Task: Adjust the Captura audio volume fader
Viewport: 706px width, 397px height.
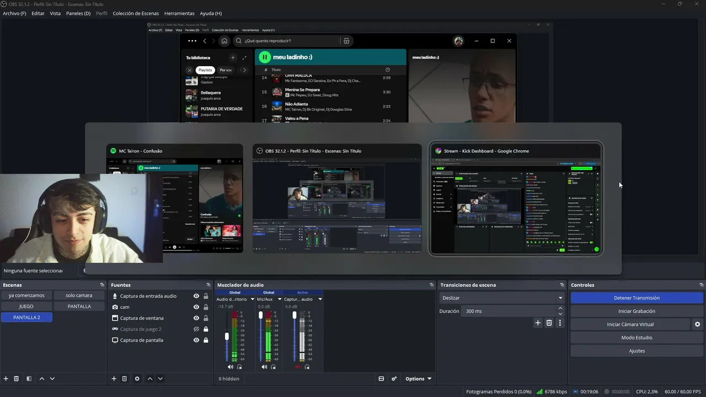Action: click(x=294, y=315)
